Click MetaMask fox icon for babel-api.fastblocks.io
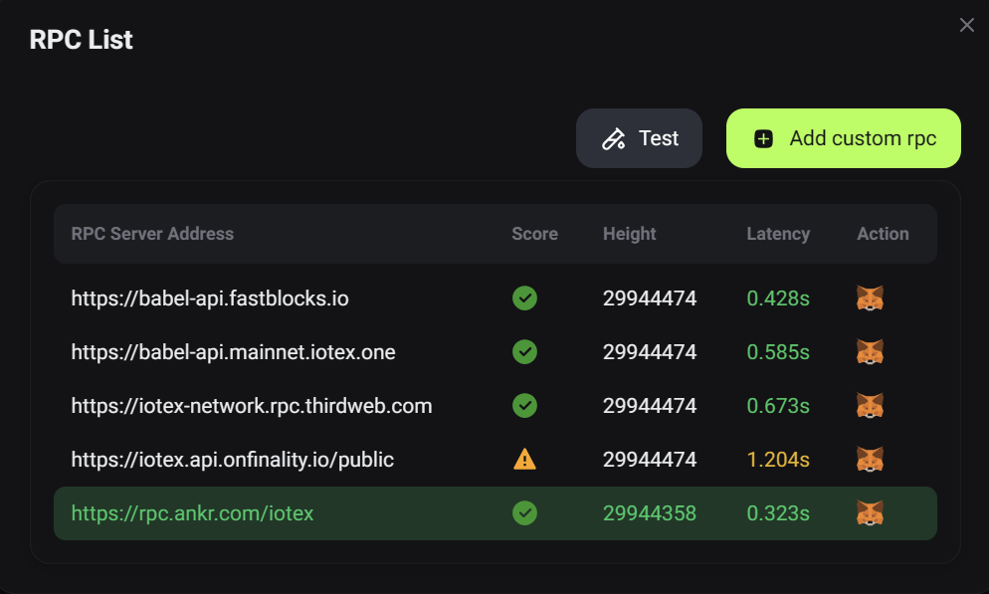 coord(870,298)
